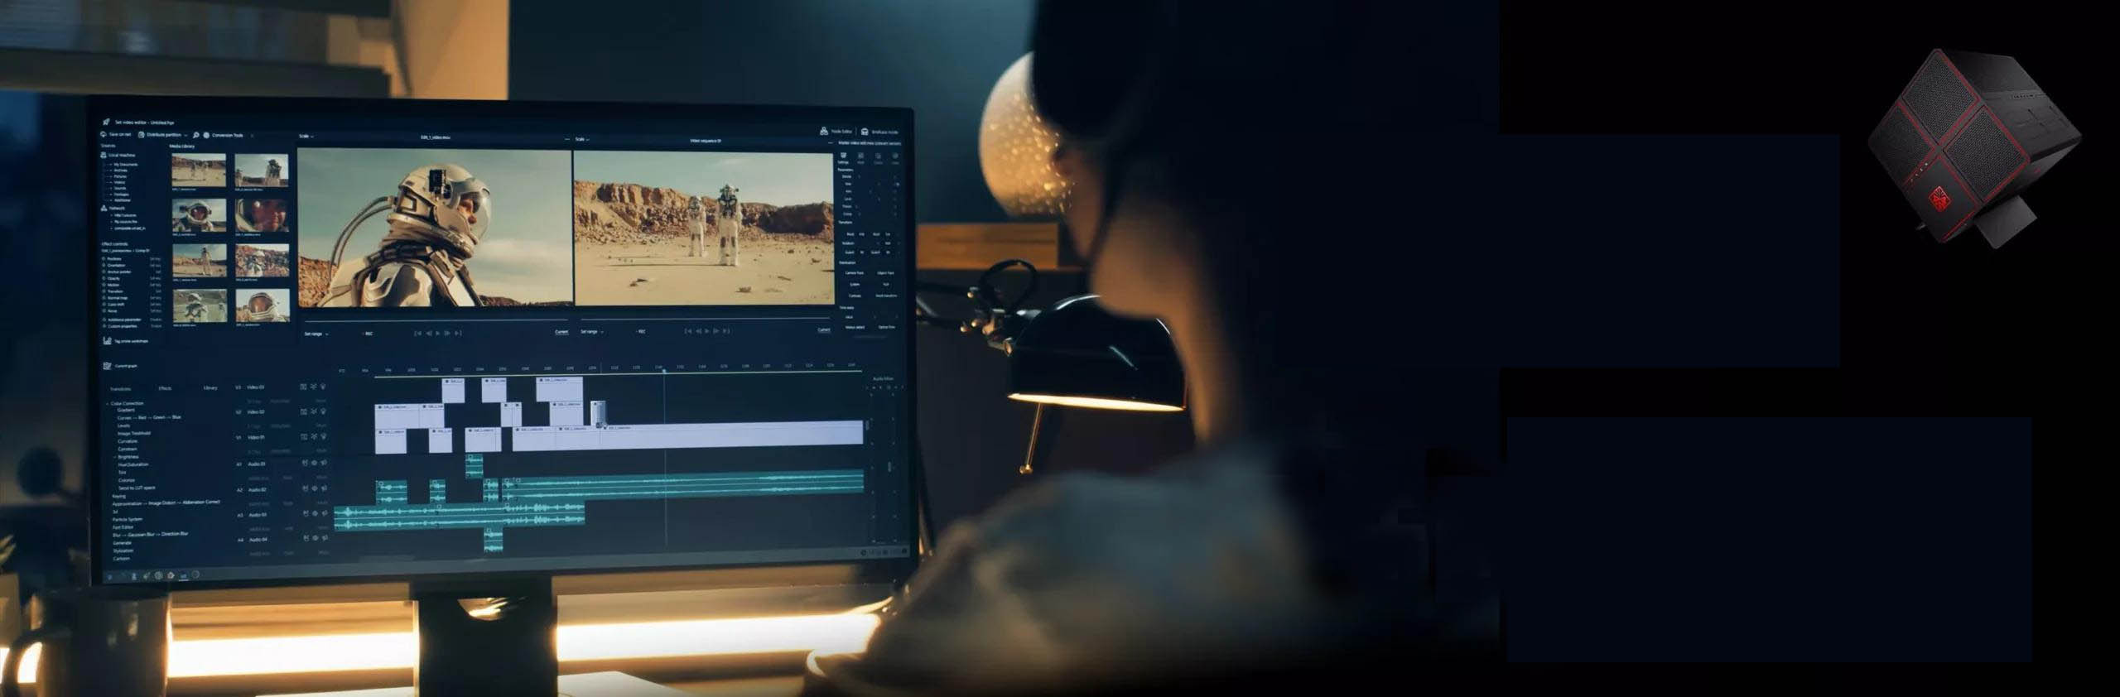Collapse the Color Correction effects group
2120x697 pixels.
tap(106, 403)
